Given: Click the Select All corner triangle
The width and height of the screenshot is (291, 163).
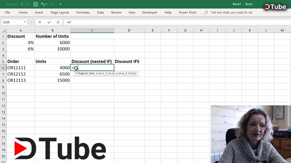Looking at the screenshot, I should [x=4, y=30].
